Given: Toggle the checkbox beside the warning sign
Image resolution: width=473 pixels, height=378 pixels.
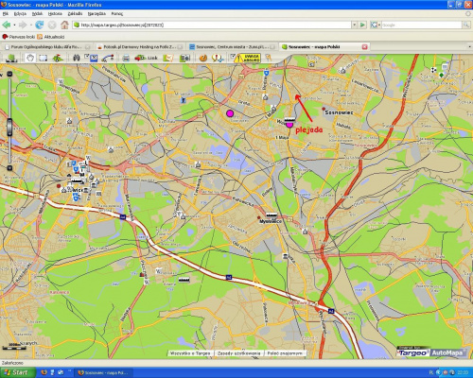Looking at the screenshot, I should click(233, 56).
